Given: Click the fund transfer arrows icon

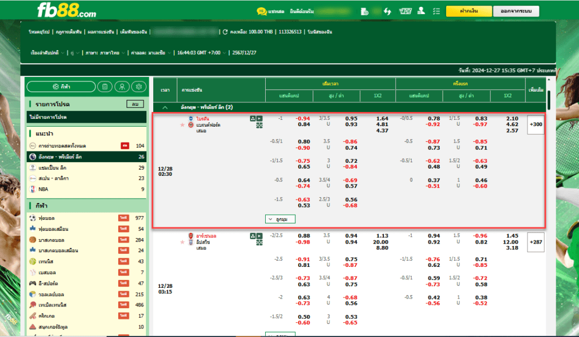Looking at the screenshot, I should (387, 11).
